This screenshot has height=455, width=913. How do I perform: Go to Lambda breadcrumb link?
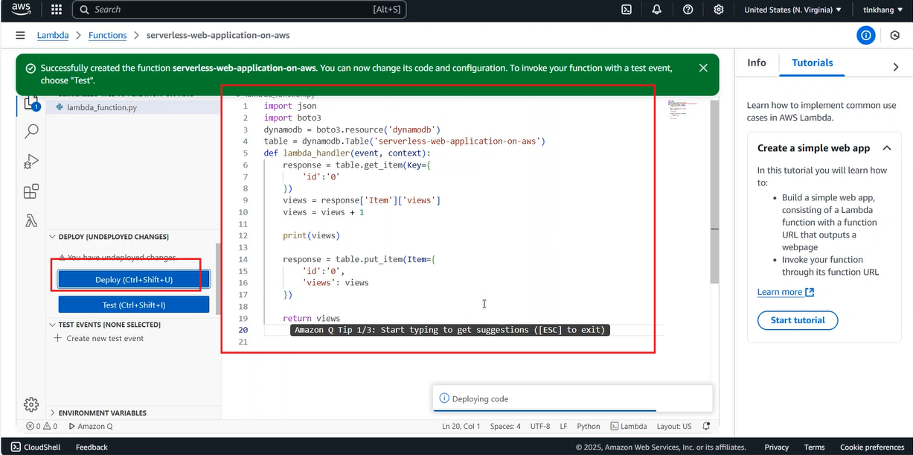point(53,36)
